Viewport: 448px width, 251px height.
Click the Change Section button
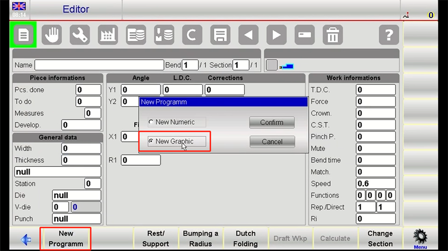tap(380, 238)
